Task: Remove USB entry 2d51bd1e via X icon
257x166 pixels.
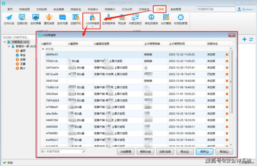Action: pos(227,68)
